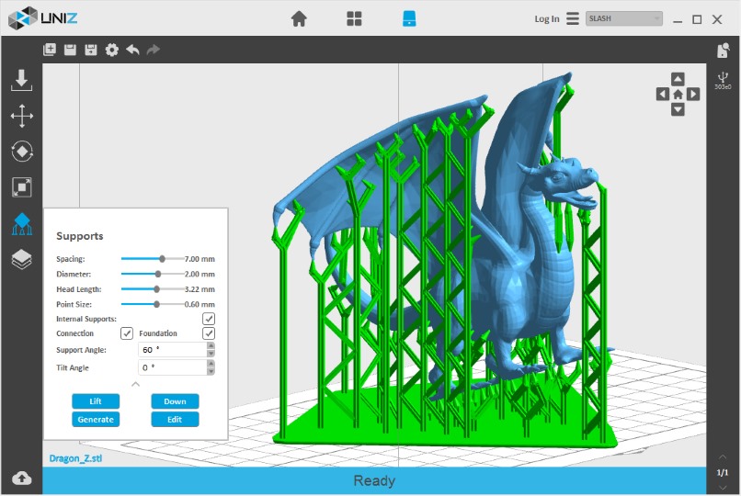The height and width of the screenshot is (496, 741).
Task: Click the 1/1 page indicator
Action: [723, 472]
